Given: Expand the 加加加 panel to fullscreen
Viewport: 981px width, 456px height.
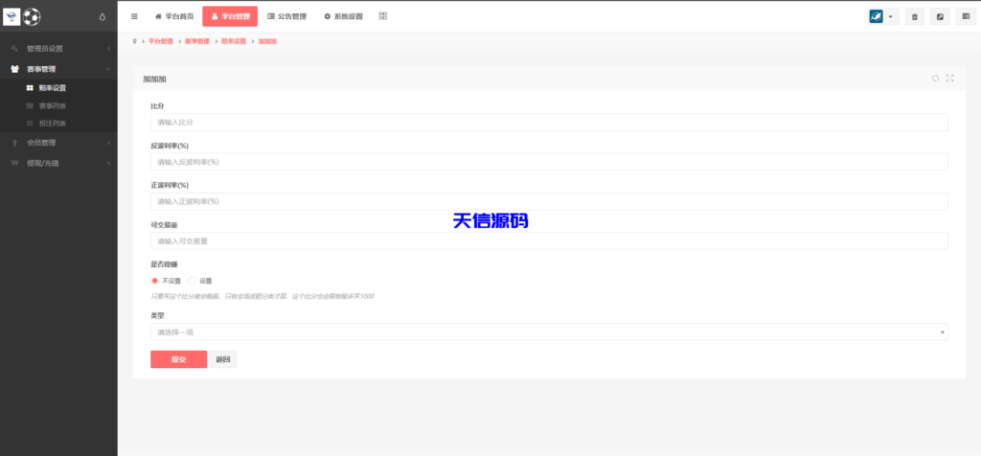Looking at the screenshot, I should [x=949, y=79].
